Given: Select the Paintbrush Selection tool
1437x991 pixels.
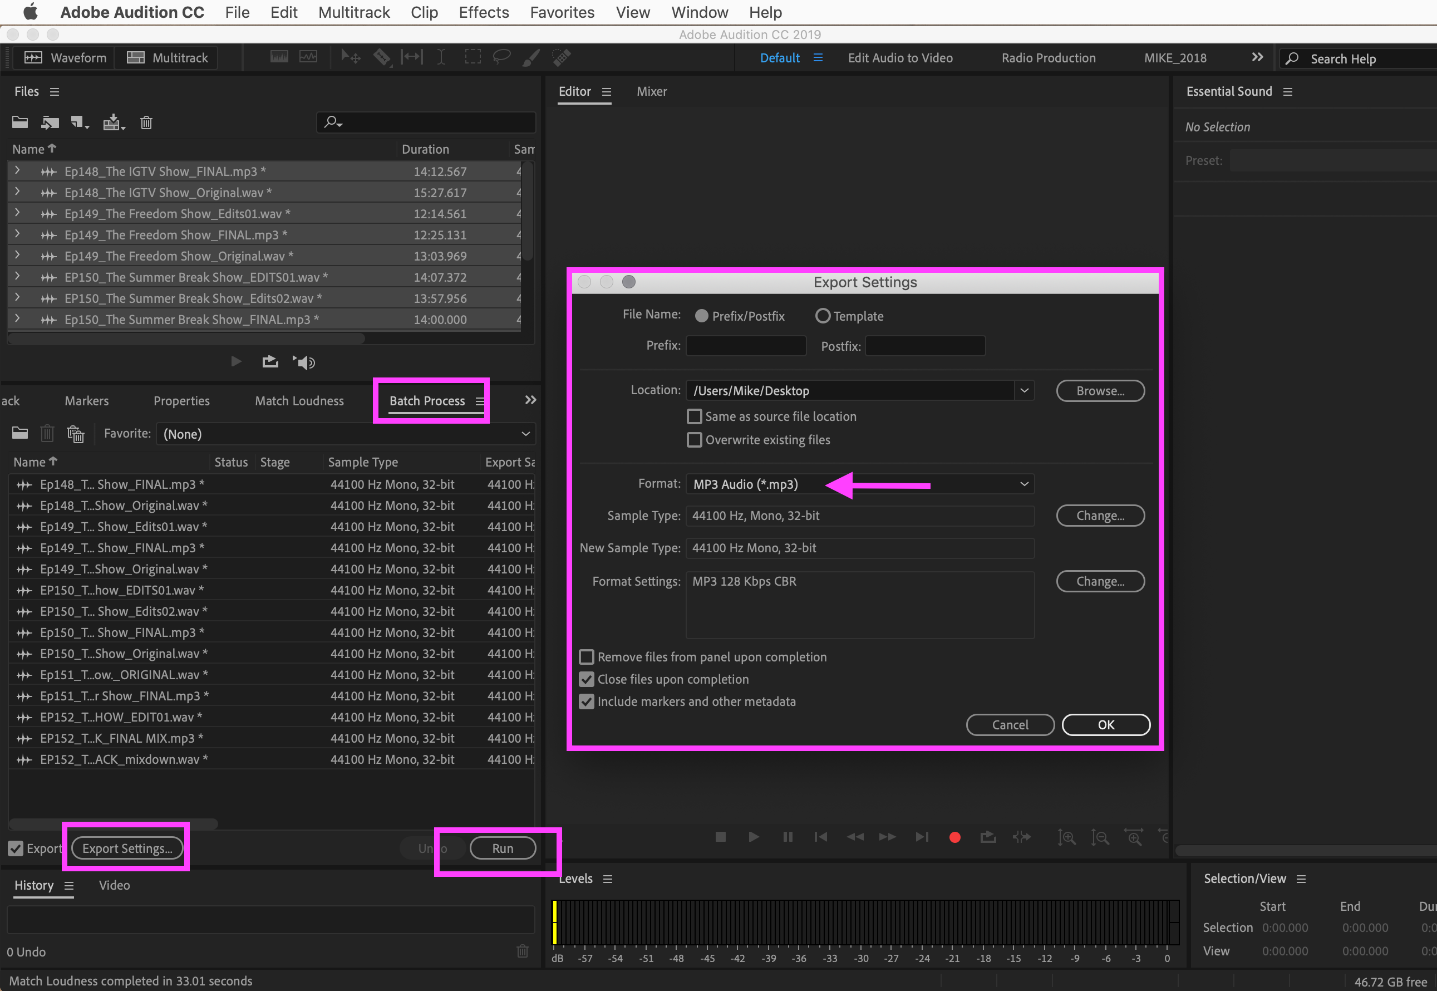Looking at the screenshot, I should tap(532, 58).
